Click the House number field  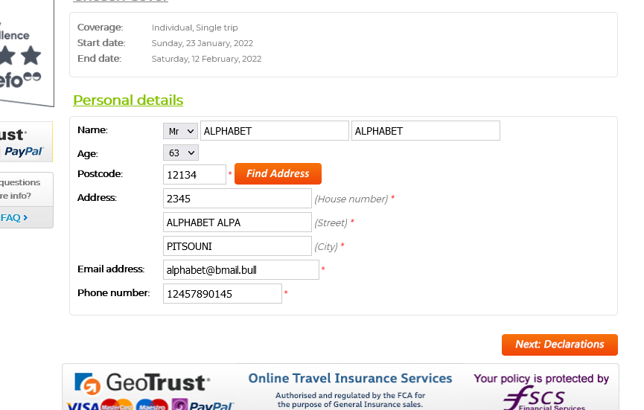coord(237,198)
